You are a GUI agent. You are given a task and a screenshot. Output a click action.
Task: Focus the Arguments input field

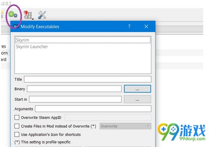pos(93,109)
